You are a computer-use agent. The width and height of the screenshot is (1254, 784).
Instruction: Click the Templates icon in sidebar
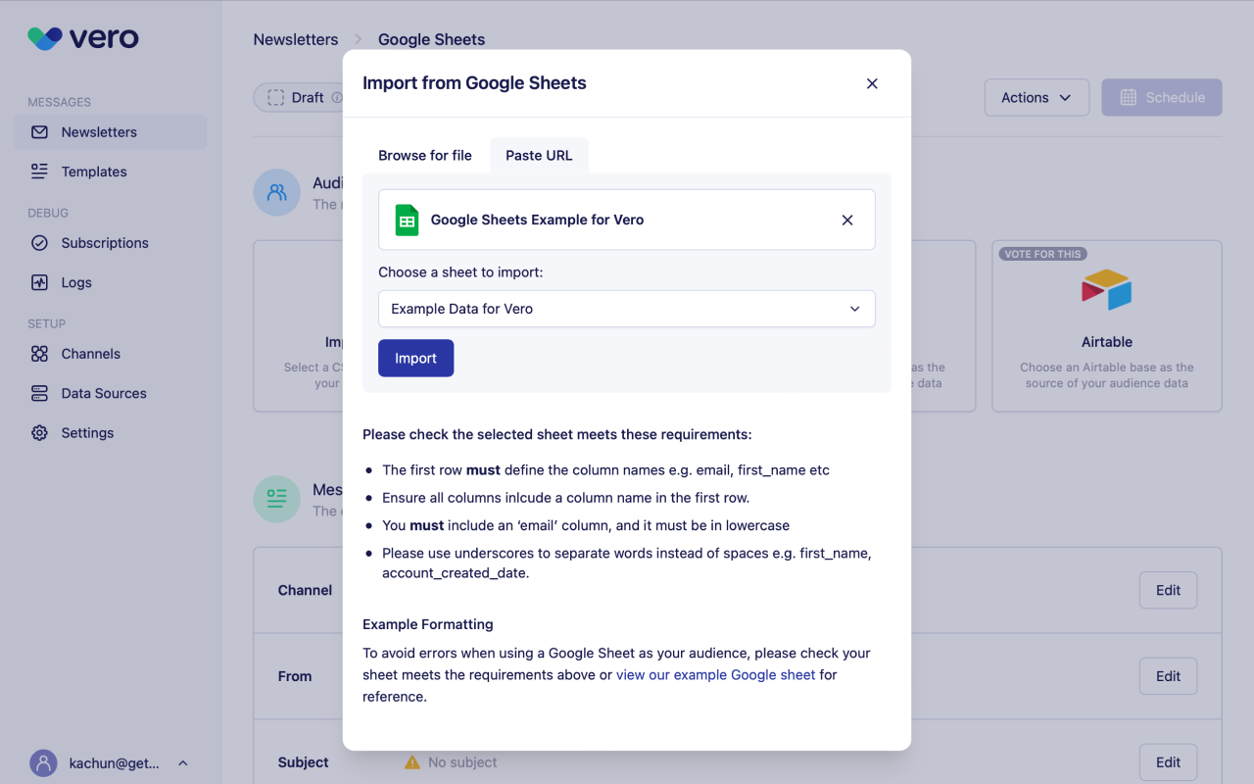(39, 171)
